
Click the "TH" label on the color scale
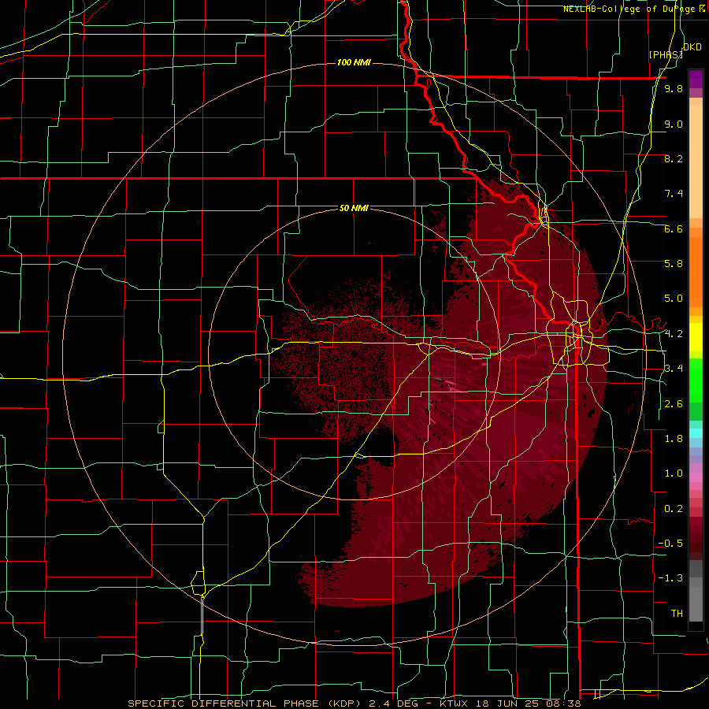677,614
